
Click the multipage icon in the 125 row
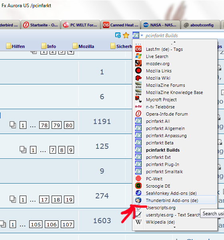(x=23, y=150)
